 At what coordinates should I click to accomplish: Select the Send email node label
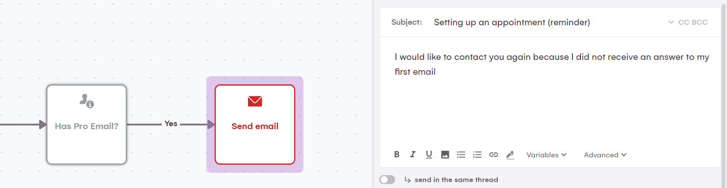coord(255,126)
